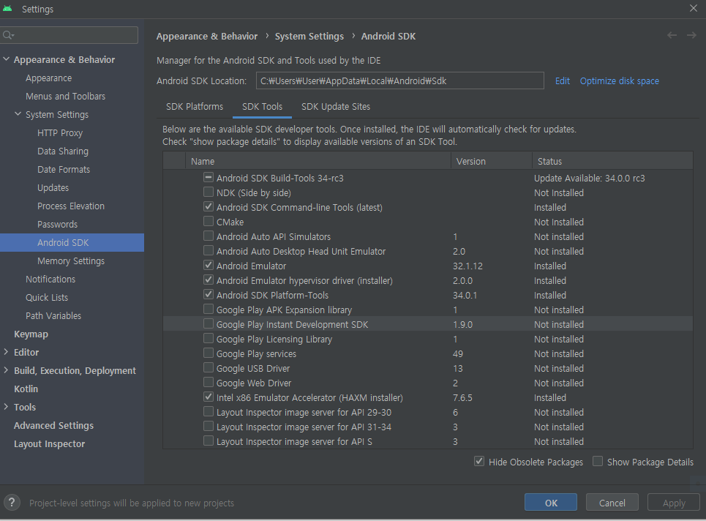Open Notifications settings

pyautogui.click(x=50, y=280)
